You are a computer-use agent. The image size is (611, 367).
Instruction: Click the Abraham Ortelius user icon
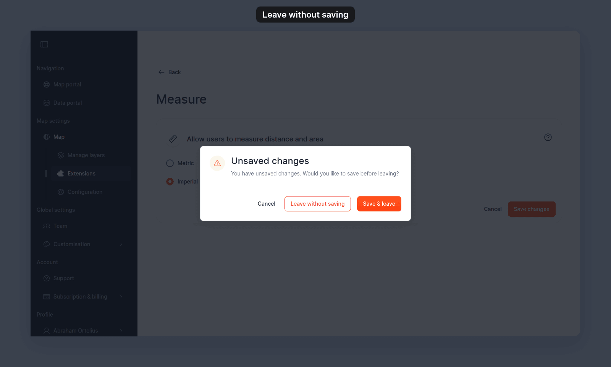click(x=47, y=331)
